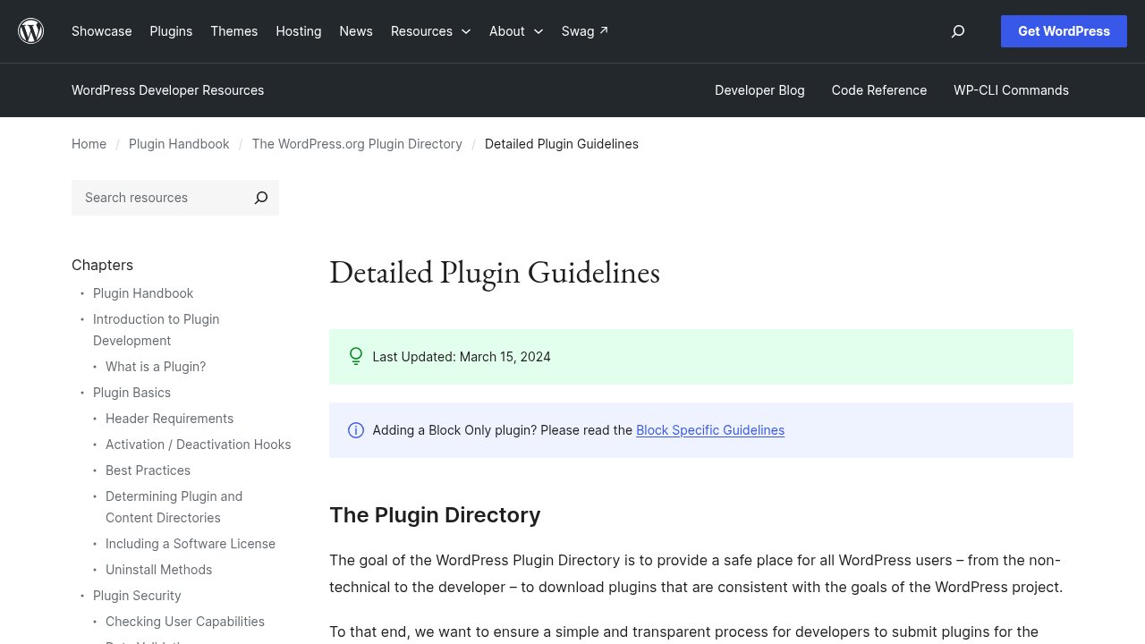Open Uninstall Methods chapter
The width and height of the screenshot is (1145, 644).
pyautogui.click(x=158, y=570)
